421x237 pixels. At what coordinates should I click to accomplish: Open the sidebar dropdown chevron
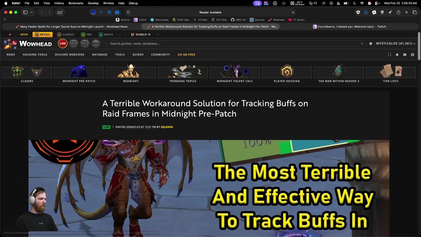tap(32, 12)
